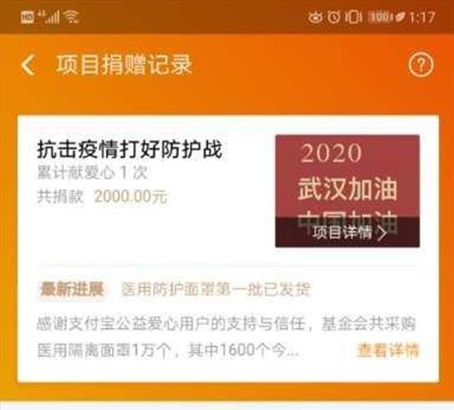Open the help question mark icon
Viewport: 454px width, 410px height.
coord(421,65)
